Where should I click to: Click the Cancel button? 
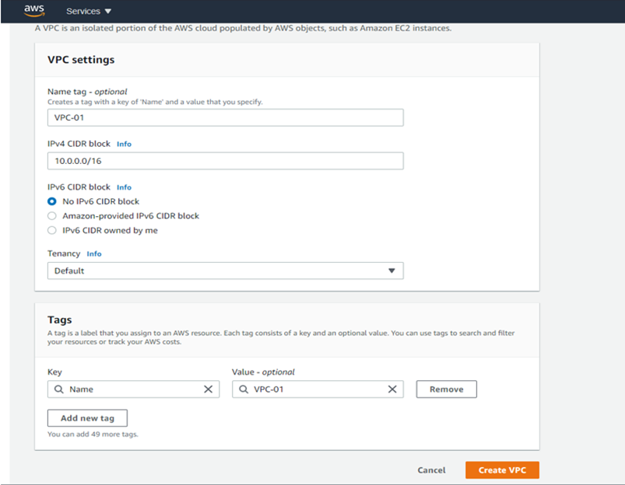coord(431,470)
